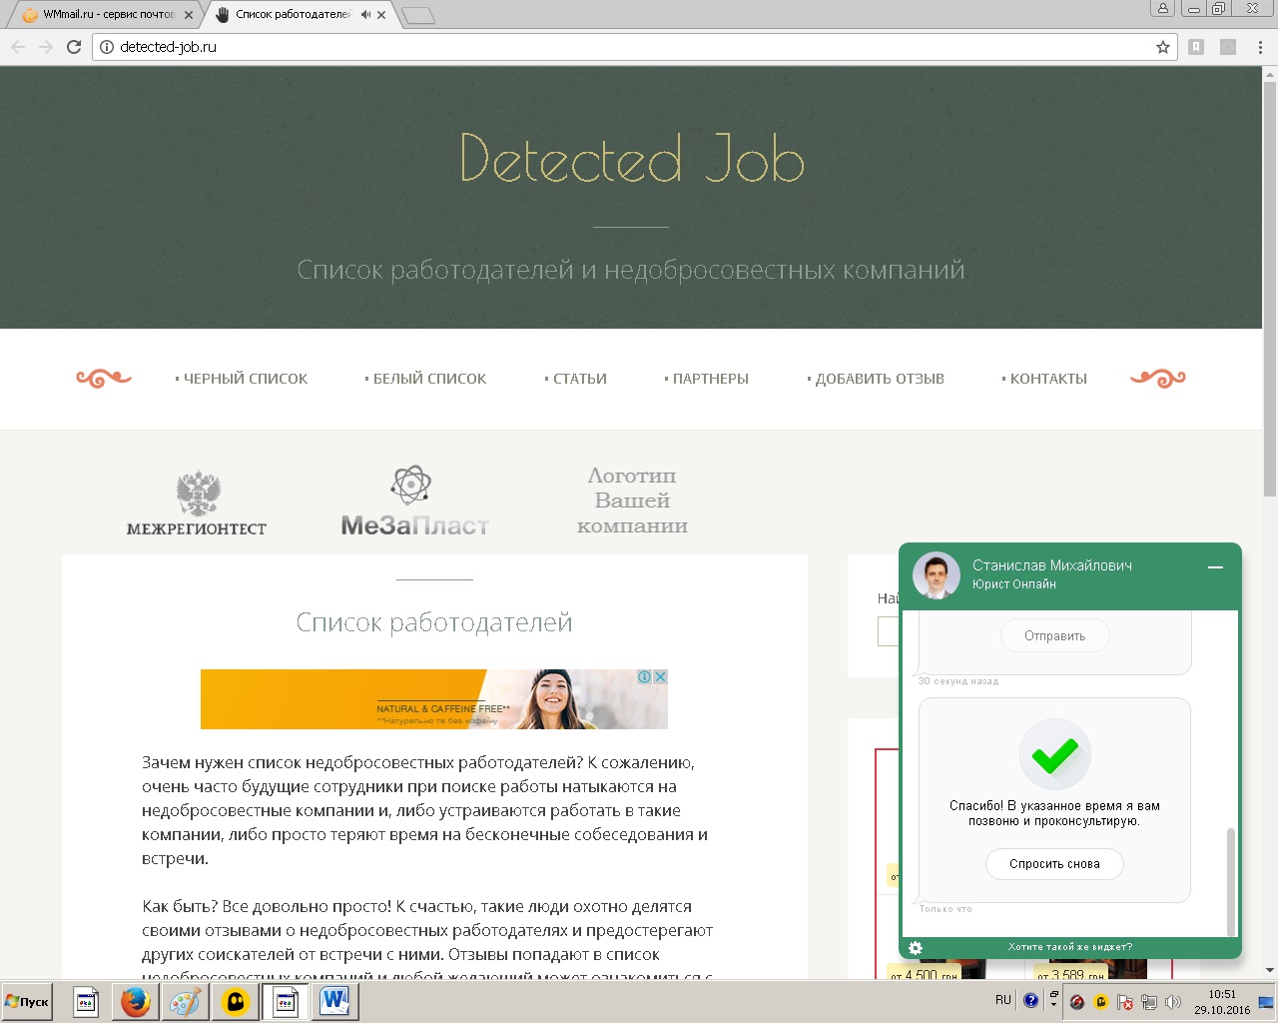Open a new browser tab
This screenshot has width=1278, height=1023.
point(418,15)
